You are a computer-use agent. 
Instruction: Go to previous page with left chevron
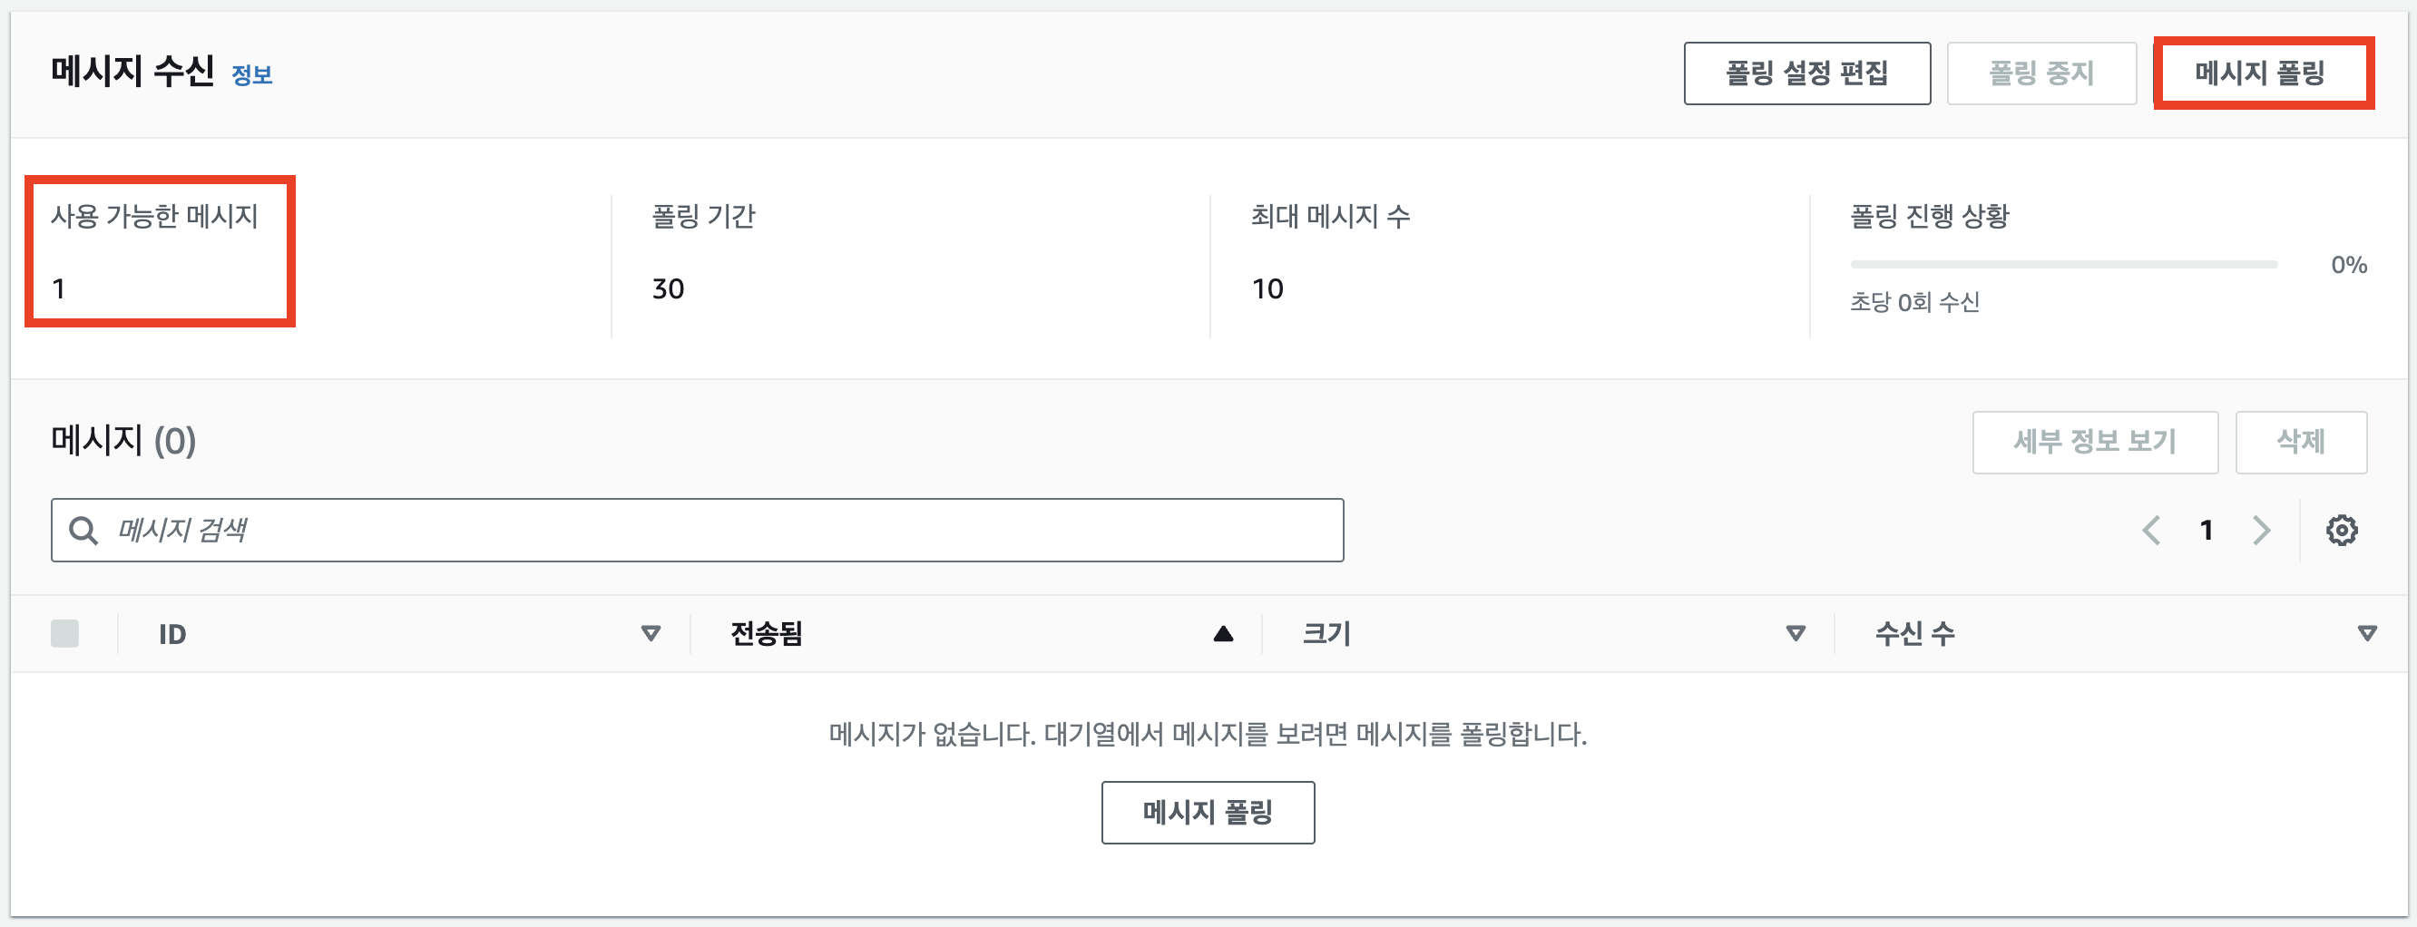[x=2152, y=530]
